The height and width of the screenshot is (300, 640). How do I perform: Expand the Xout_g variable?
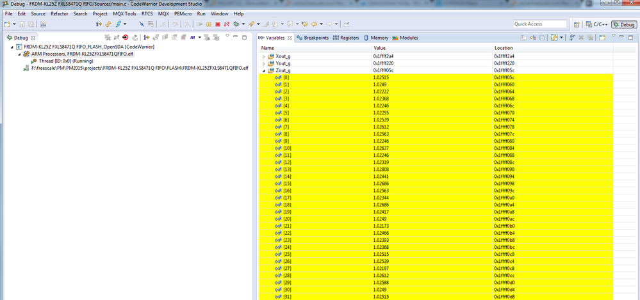tap(264, 56)
